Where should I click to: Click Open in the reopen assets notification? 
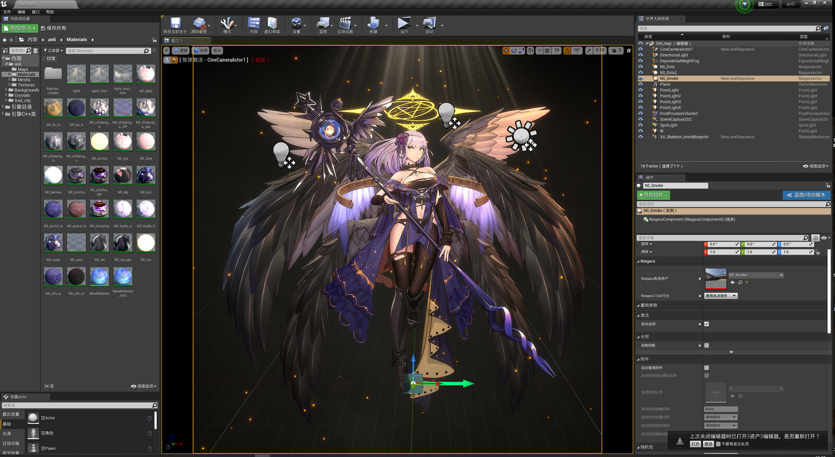click(695, 444)
